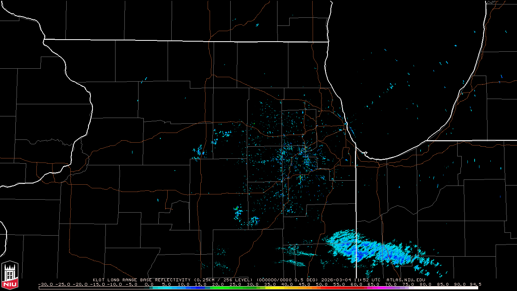Viewport: 517px width, 291px height.
Task: Click the "KLOT LONG RANGE BASE REFLECTIVITY" title text
Action: click(141, 280)
